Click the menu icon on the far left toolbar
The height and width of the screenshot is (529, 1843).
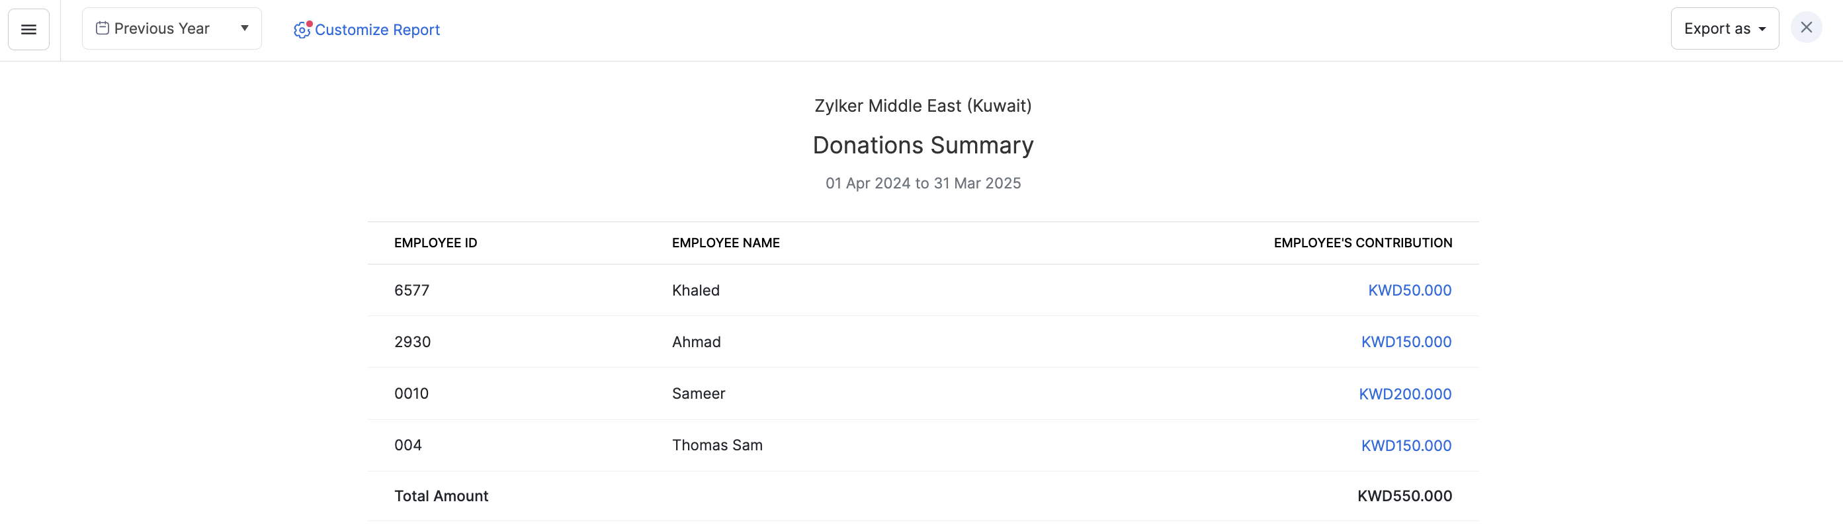click(x=28, y=29)
